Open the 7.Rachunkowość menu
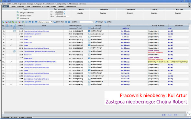Viewport: 191px width, 119px height. pos(49,4)
